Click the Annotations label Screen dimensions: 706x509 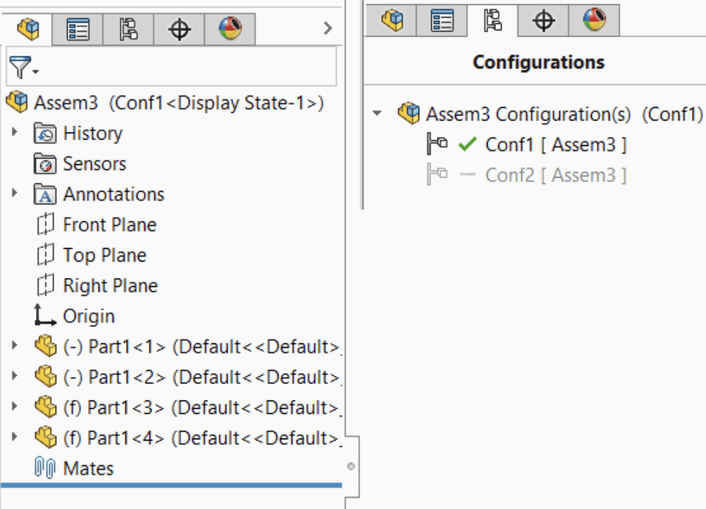(114, 194)
